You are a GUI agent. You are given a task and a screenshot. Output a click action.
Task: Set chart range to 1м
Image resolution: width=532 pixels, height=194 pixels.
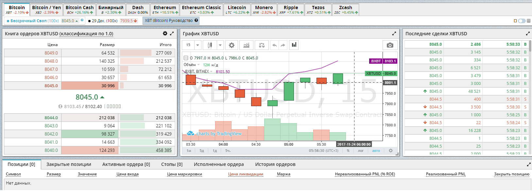pos(189,151)
